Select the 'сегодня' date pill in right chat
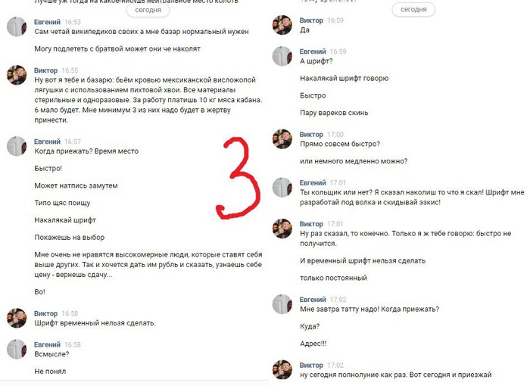 (x=413, y=10)
